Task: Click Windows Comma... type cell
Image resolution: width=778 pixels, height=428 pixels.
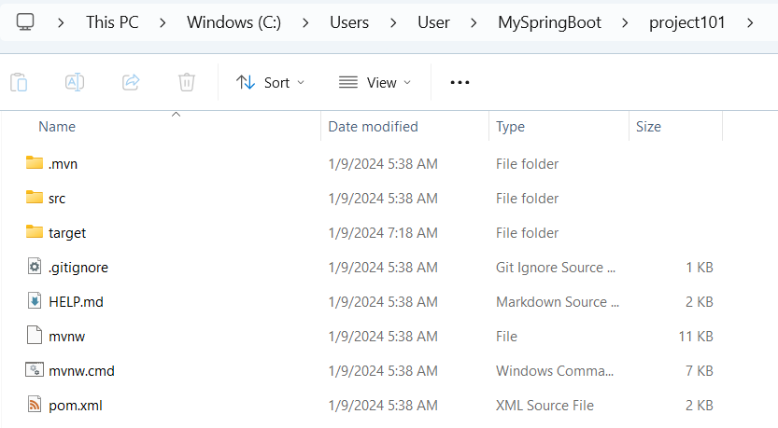Action: pos(555,371)
